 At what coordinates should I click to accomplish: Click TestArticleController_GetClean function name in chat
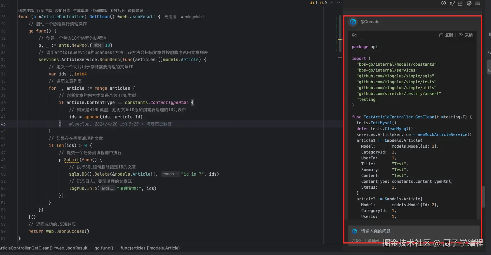click(399, 117)
